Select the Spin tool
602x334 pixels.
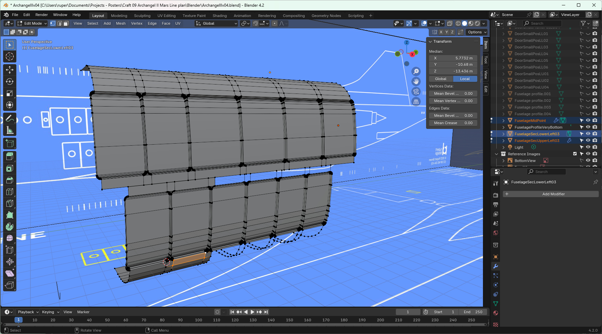[x=10, y=227]
